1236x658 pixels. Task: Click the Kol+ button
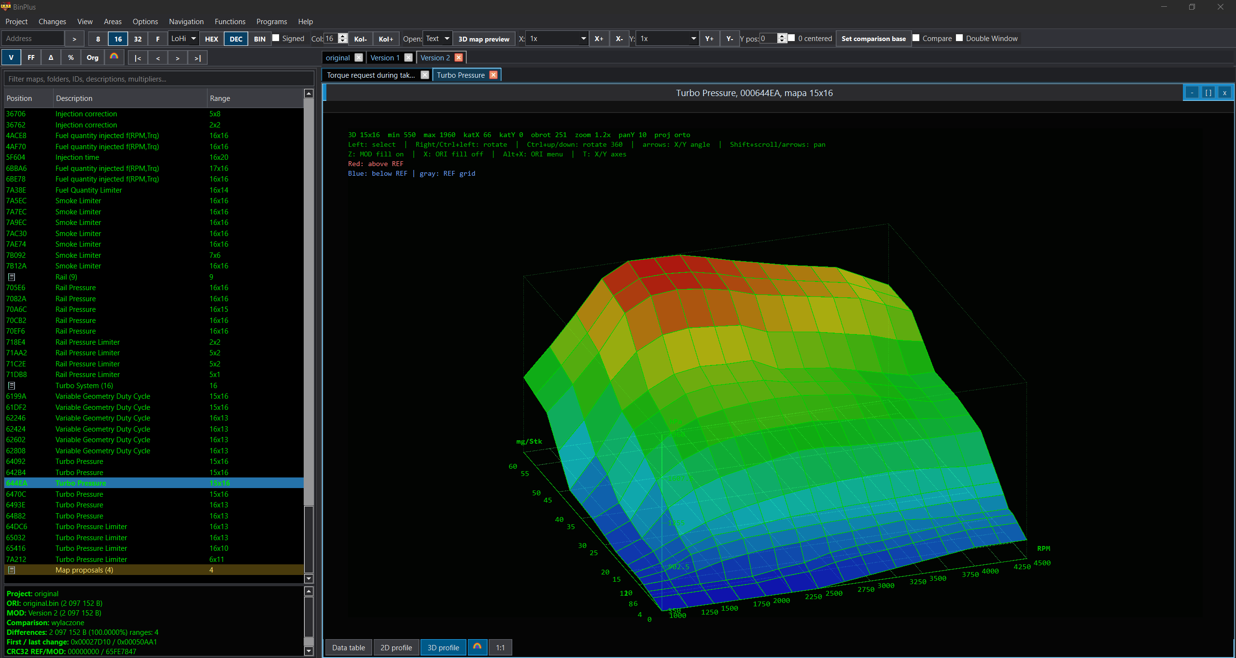coord(386,39)
